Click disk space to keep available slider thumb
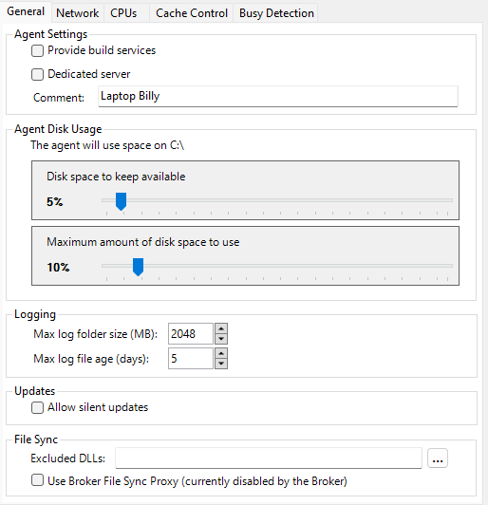Image resolution: width=488 pixels, height=505 pixels. pyautogui.click(x=122, y=201)
